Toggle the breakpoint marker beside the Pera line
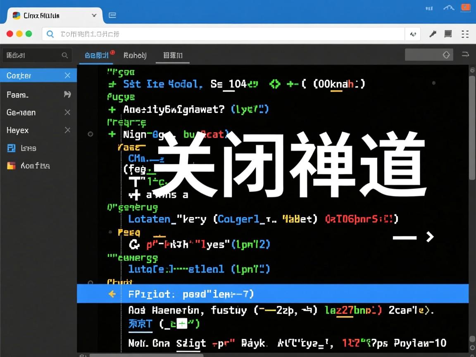The width and height of the screenshot is (476, 357). pos(110,231)
